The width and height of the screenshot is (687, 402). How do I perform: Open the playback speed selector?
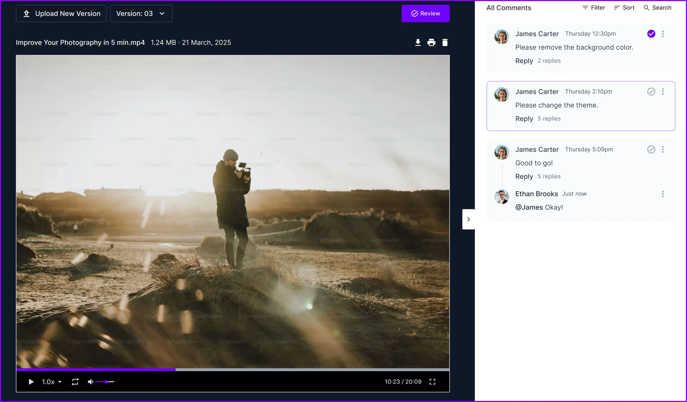51,382
